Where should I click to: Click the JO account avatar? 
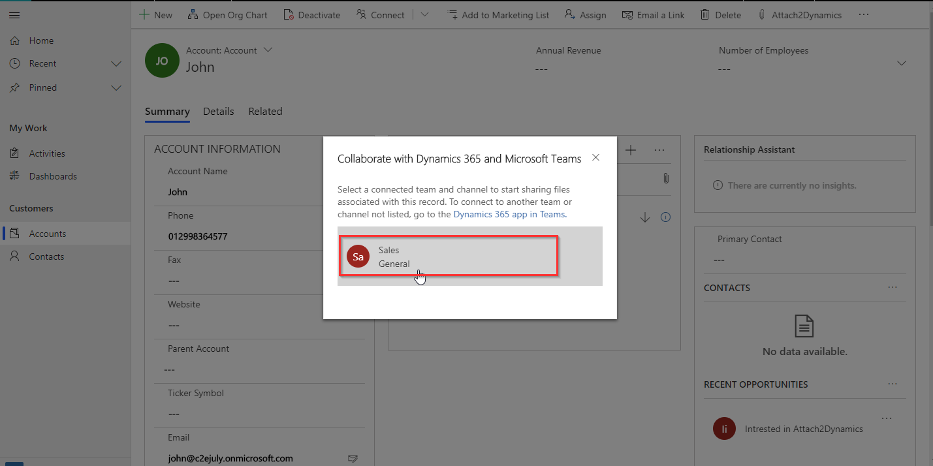click(x=162, y=61)
